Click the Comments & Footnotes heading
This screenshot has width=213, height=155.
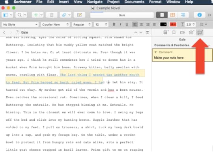tap(172, 45)
